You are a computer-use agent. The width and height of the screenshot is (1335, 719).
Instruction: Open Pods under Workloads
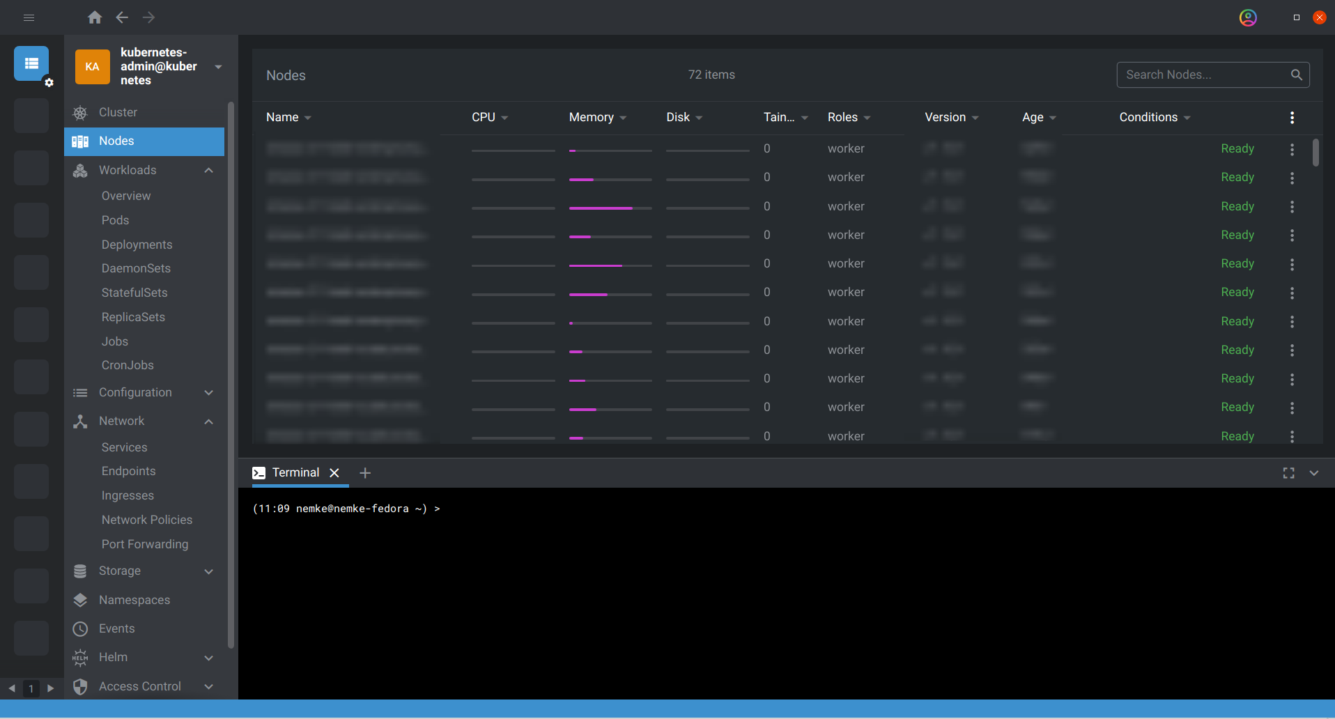(x=115, y=220)
